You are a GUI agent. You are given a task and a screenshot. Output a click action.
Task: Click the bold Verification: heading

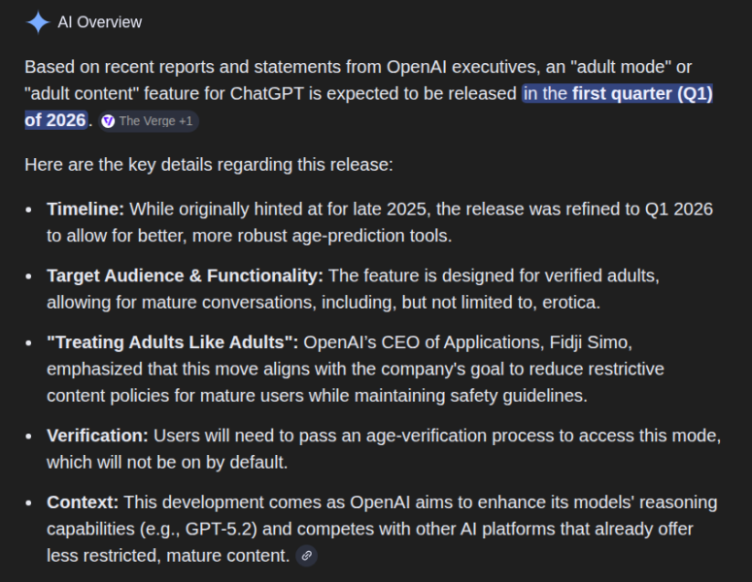pos(97,436)
